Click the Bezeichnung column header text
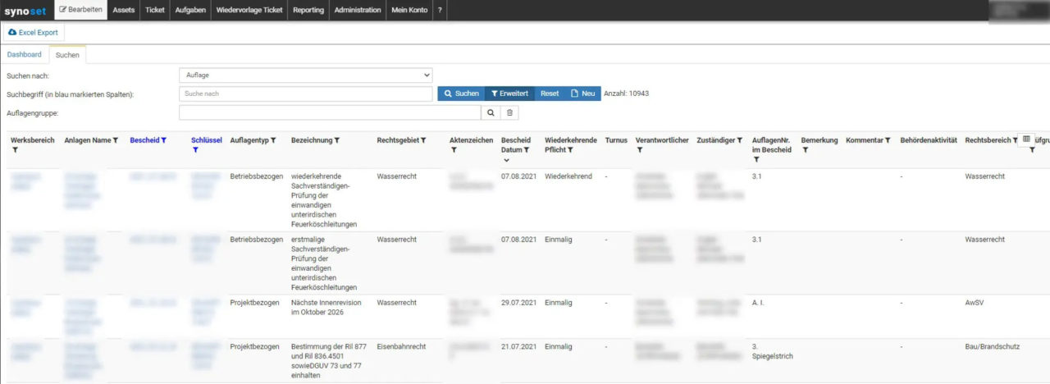Screen dimensions: 1050x384 (312, 140)
